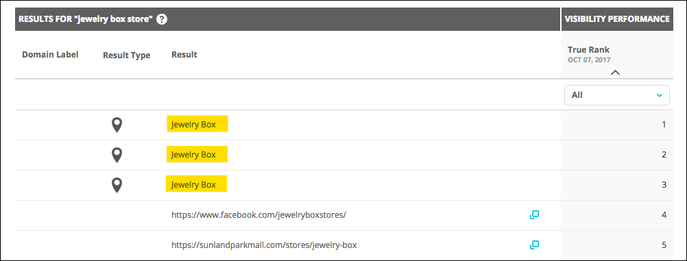Image resolution: width=687 pixels, height=261 pixels.
Task: Open sunlandparkmall.com jewelry-box URL
Action: pos(264,245)
